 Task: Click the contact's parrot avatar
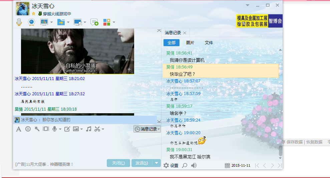point(23,9)
